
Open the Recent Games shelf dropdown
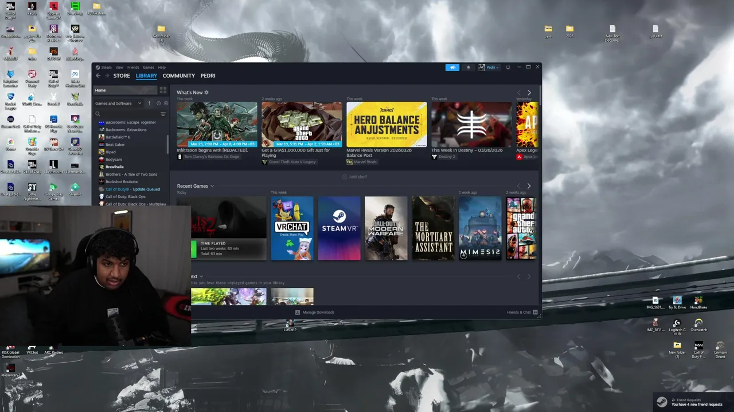212,186
